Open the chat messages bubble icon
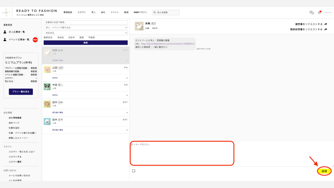Screen dimensions: 334x188 [311, 12]
